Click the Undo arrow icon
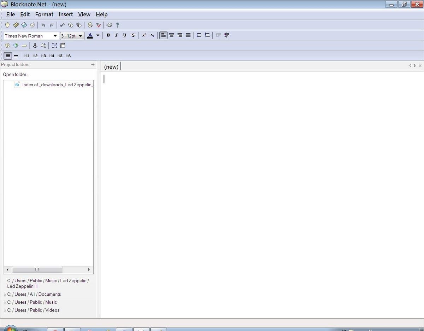Viewport: 424px width, 331px height. coord(43,25)
